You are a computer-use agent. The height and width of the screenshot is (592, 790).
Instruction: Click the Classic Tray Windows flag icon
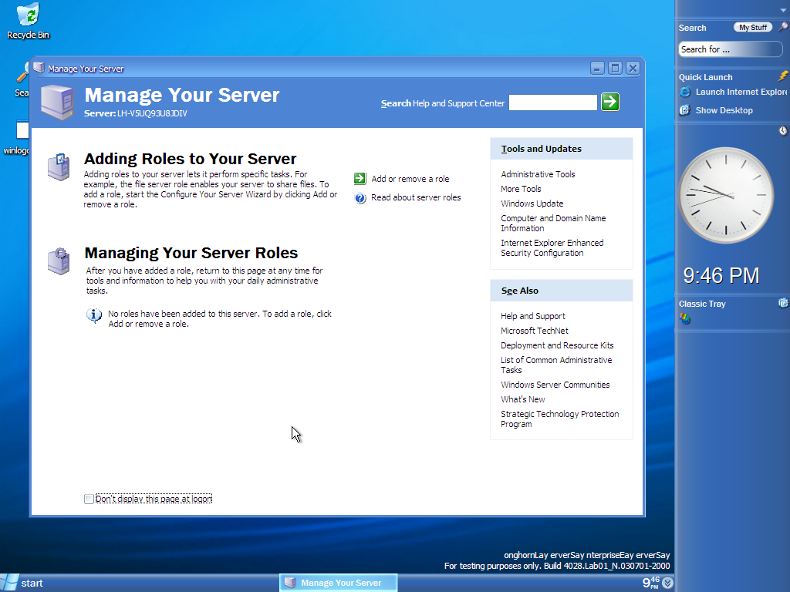(685, 319)
